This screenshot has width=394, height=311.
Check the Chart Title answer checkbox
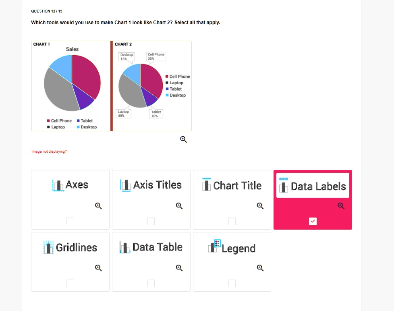[232, 221]
